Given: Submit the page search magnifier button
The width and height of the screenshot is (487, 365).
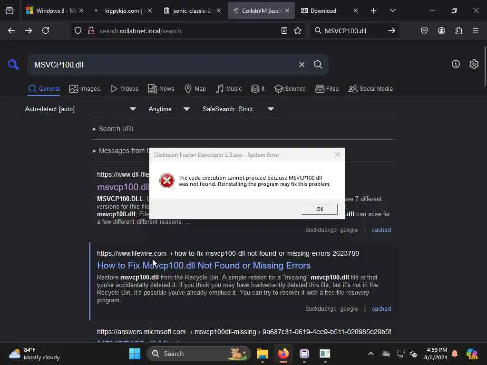Looking at the screenshot, I should coord(318,65).
